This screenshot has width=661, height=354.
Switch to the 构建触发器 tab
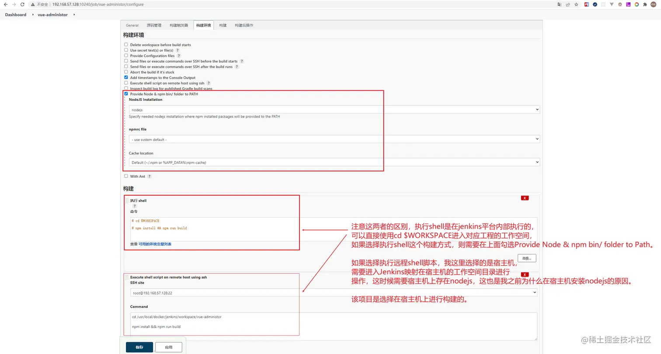(179, 25)
